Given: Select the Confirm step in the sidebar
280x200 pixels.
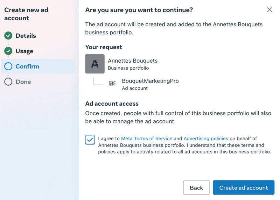Looking at the screenshot, I should click(x=27, y=66).
